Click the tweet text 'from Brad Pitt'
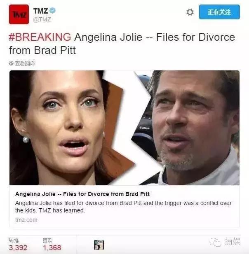This screenshot has height=254, width=249. [x=42, y=50]
